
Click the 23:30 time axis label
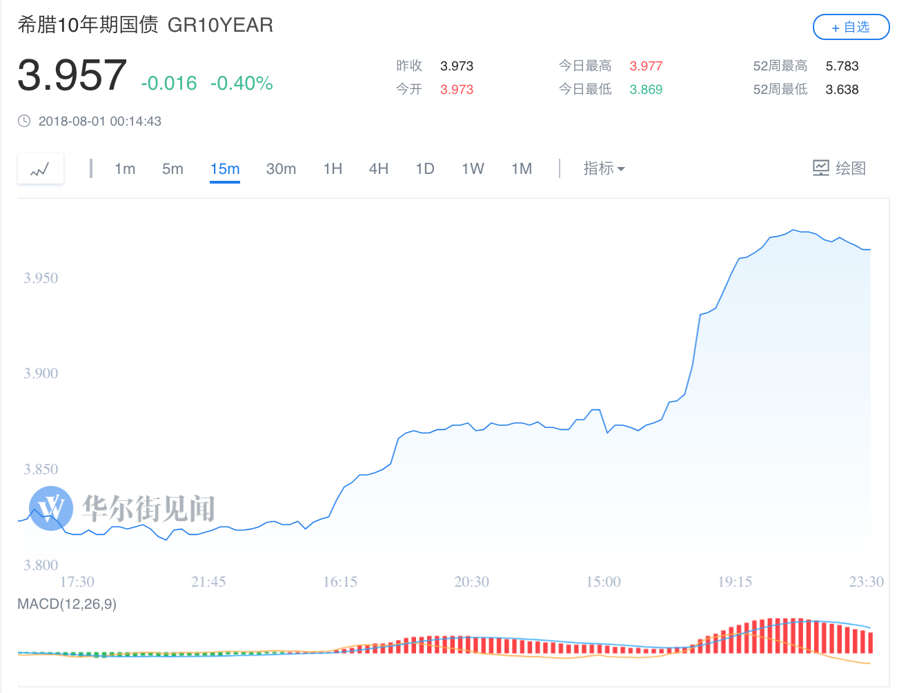pyautogui.click(x=867, y=582)
